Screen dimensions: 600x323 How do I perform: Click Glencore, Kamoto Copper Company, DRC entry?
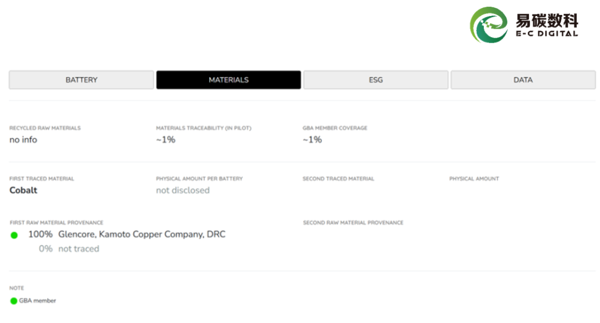pos(142,234)
